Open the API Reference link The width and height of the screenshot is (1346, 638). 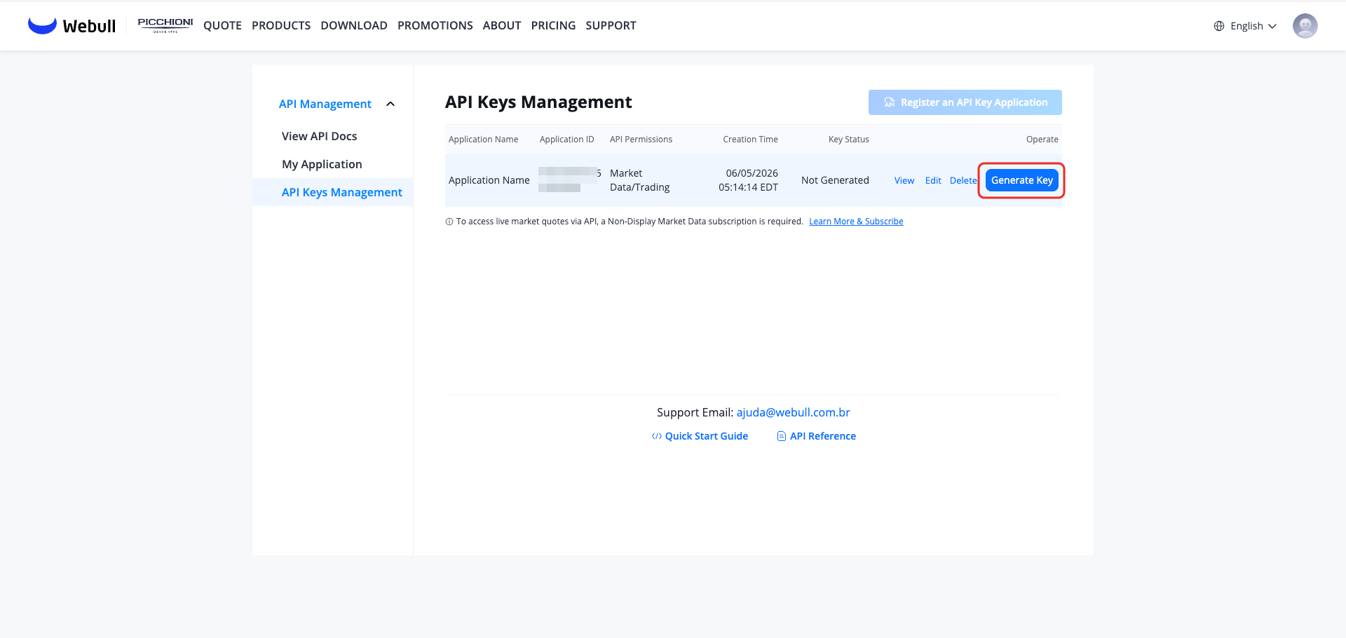(823, 436)
